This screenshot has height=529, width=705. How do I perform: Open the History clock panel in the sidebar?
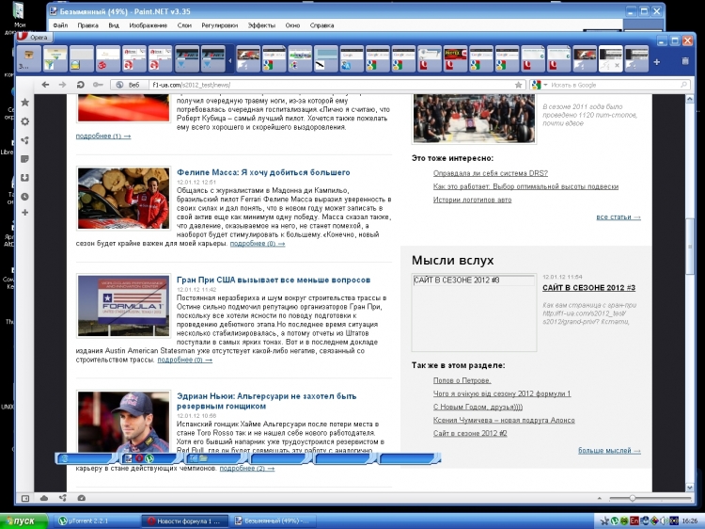click(25, 197)
